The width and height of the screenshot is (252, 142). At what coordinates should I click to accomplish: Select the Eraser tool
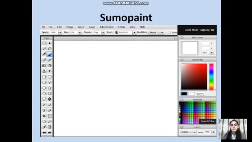point(44,60)
